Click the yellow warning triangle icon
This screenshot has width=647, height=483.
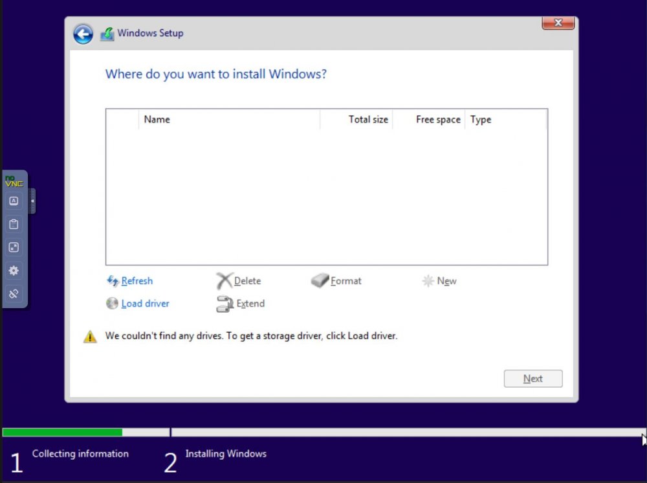[x=90, y=337]
